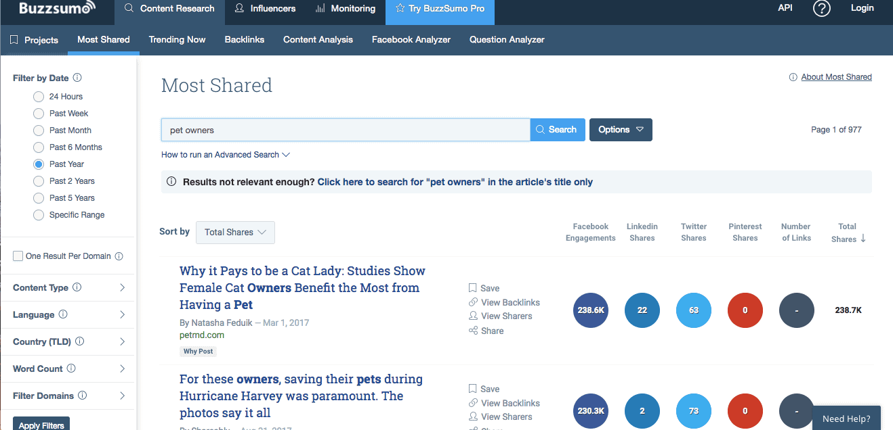
Task: Click Save bookmark icon for Hurricane Harvey article
Action: pos(473,389)
